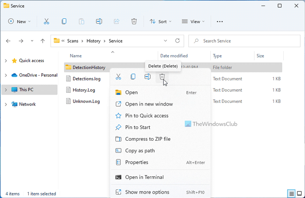Click the Rename icon in the top toolbar
The height and width of the screenshot is (198, 305).
(99, 21)
